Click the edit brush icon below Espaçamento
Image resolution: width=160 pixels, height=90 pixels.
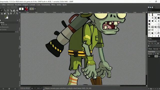click(x=149, y=43)
